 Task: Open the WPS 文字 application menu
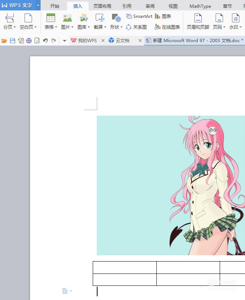click(17, 5)
